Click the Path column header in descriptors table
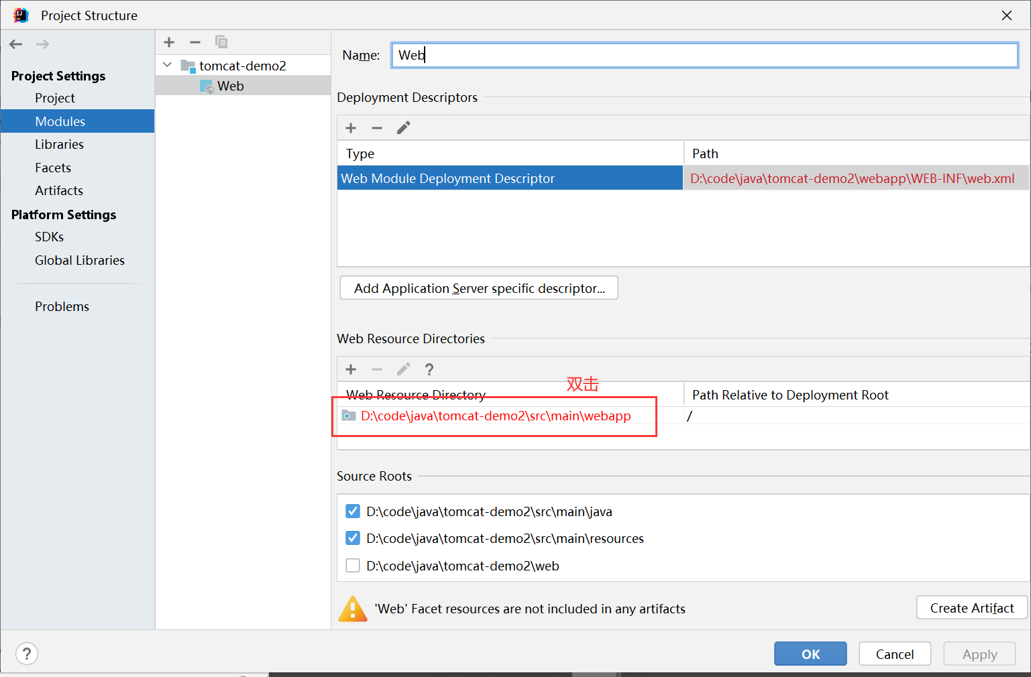Image resolution: width=1031 pixels, height=677 pixels. 857,153
